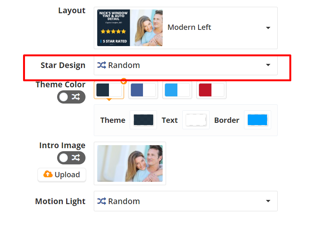Select the red theme color preset
The width and height of the screenshot is (334, 240).
click(211, 90)
